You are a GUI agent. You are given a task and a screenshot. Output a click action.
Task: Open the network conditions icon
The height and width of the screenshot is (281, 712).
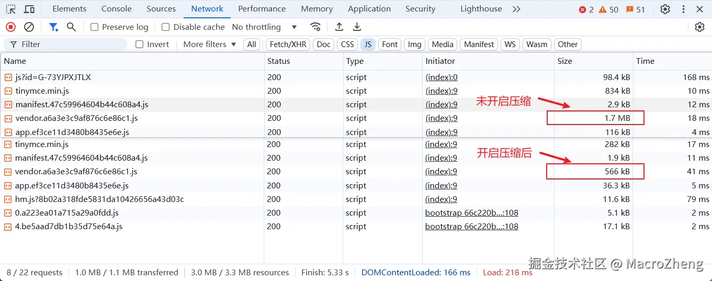(x=315, y=27)
